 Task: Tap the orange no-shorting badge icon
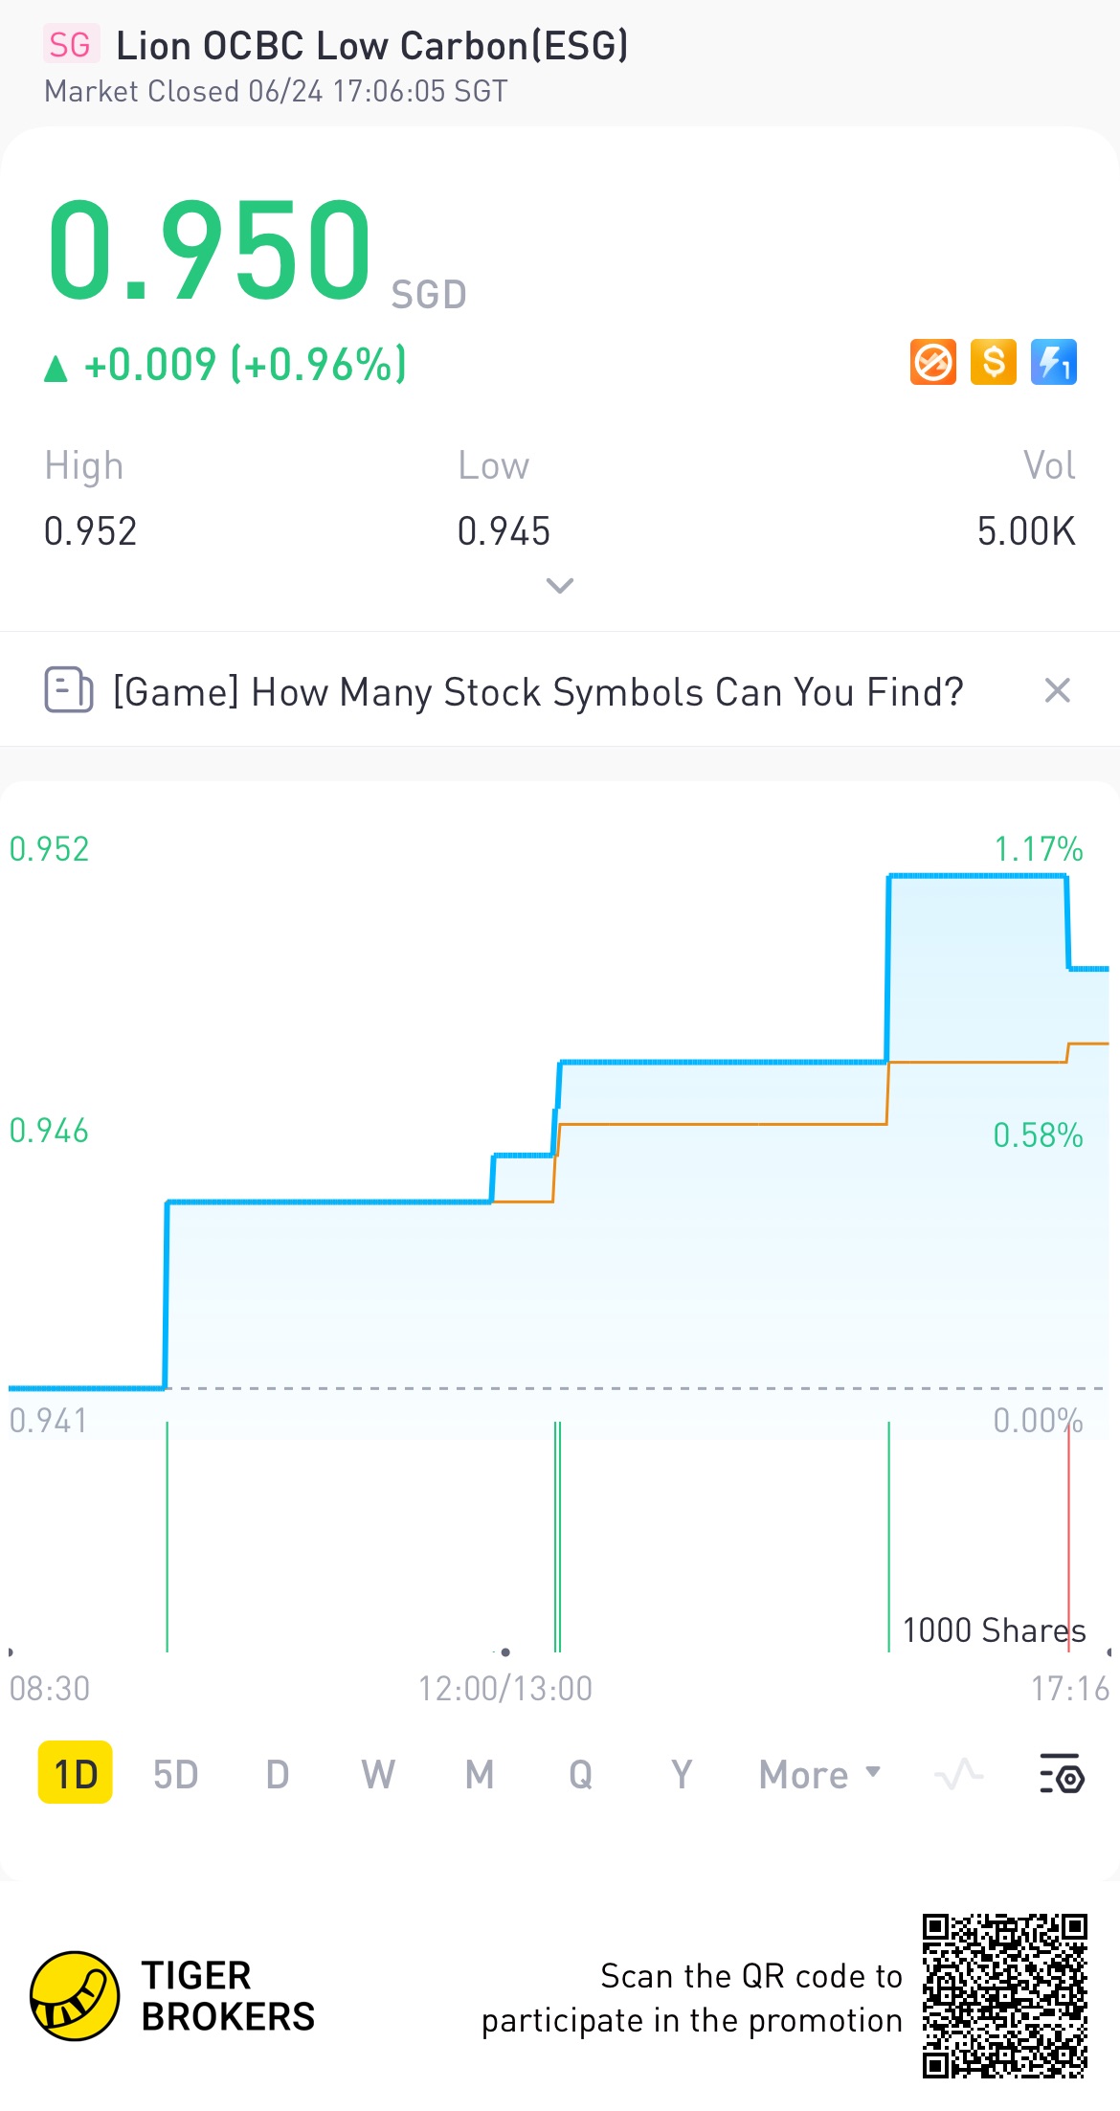click(x=932, y=363)
